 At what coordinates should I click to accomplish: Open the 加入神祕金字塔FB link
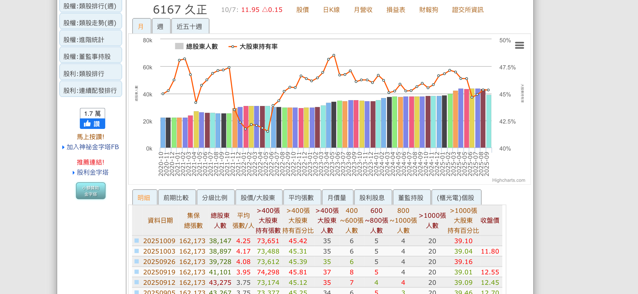[x=92, y=147]
